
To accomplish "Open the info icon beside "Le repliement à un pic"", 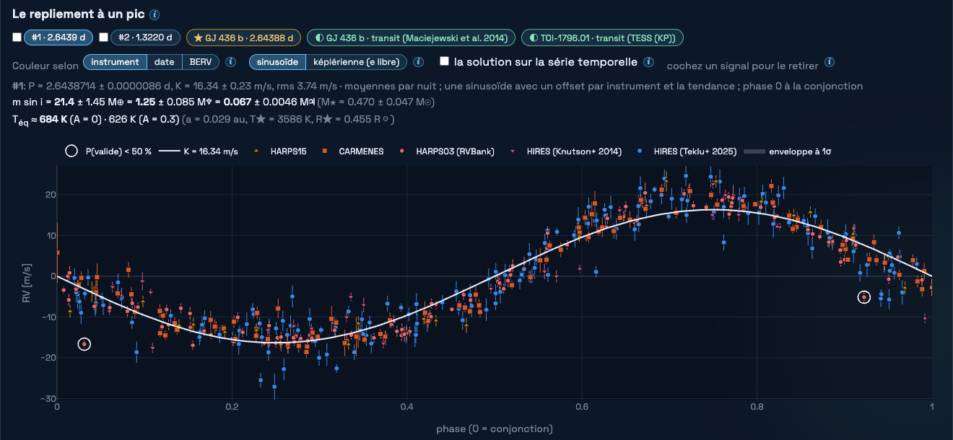I will [x=155, y=14].
